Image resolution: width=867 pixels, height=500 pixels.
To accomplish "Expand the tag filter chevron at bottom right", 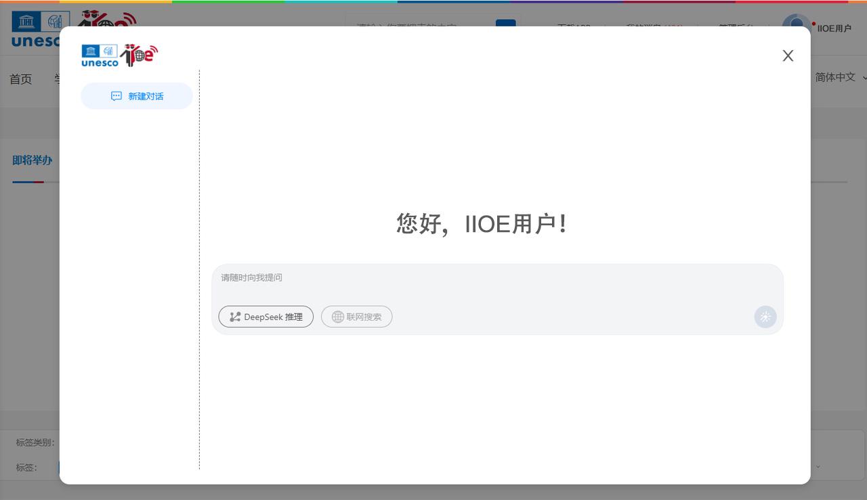I will coord(818,467).
